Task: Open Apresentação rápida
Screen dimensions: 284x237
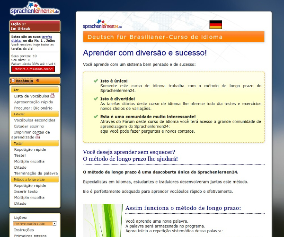Action: coord(34,102)
